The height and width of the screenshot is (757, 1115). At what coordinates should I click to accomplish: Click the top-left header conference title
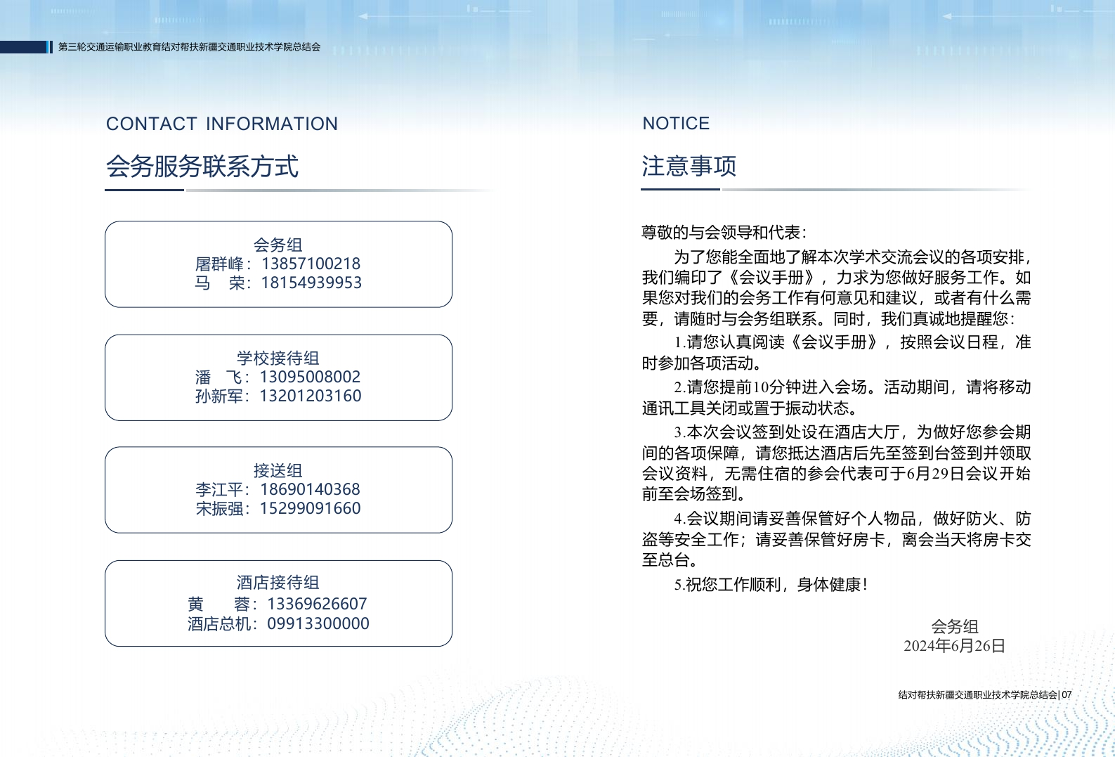[x=189, y=47]
